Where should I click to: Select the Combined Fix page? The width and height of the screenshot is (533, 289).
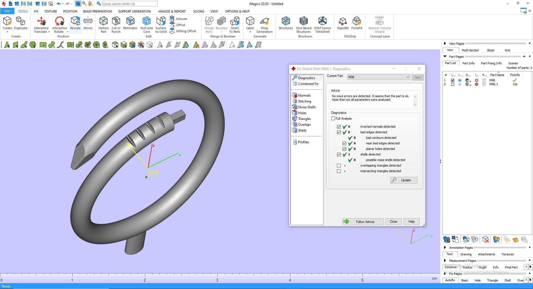[x=305, y=84]
